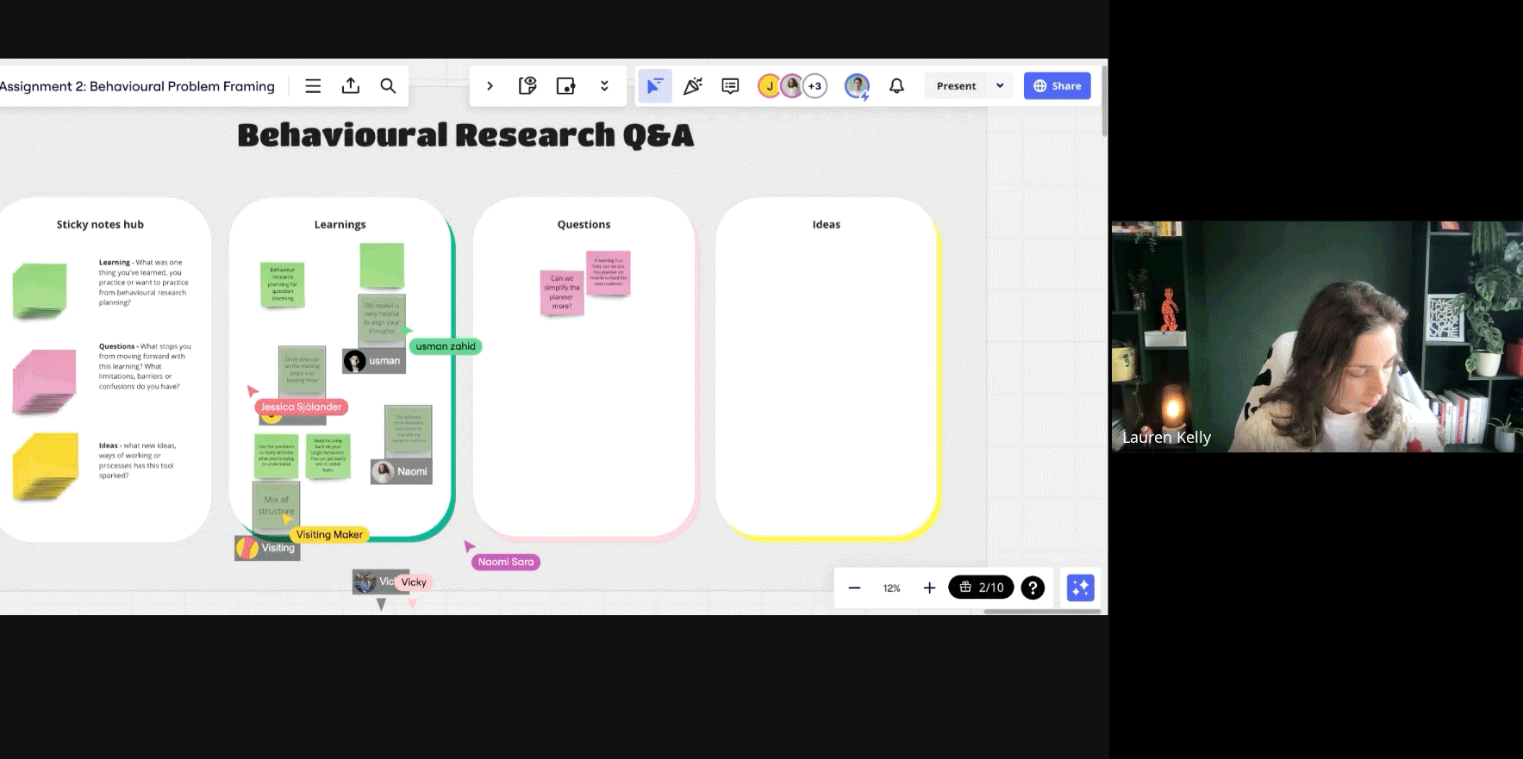Open my profile avatar

tap(857, 86)
